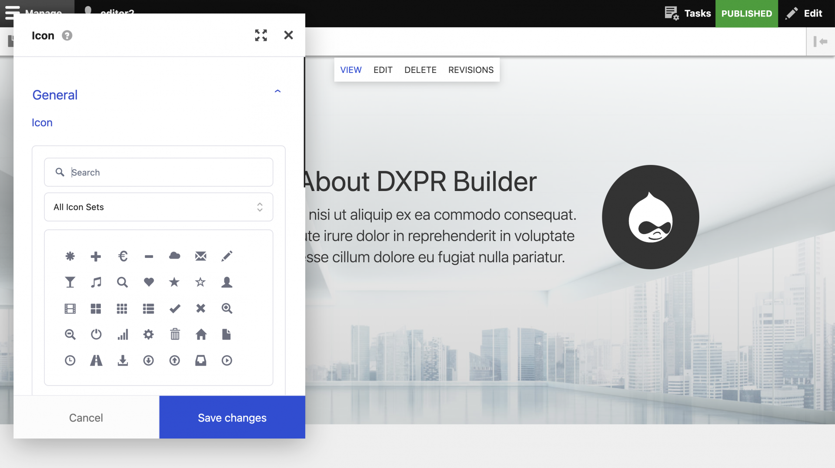Screen dimensions: 835x468
Task: Pick the music note icon
Action: point(96,282)
